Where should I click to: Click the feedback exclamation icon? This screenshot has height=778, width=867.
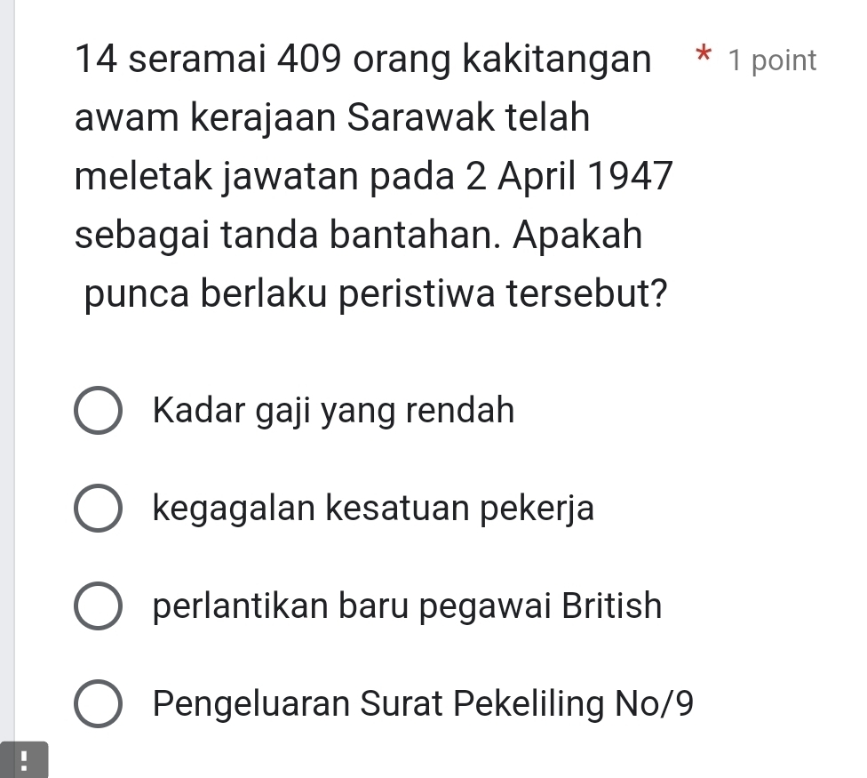click(x=23, y=759)
